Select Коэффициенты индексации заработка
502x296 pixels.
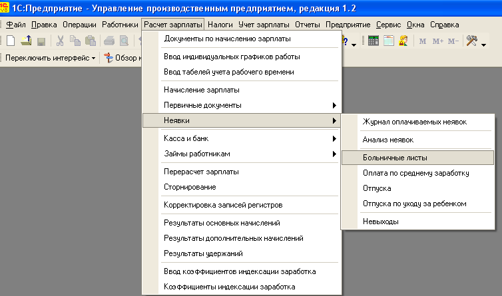[x=242, y=287]
